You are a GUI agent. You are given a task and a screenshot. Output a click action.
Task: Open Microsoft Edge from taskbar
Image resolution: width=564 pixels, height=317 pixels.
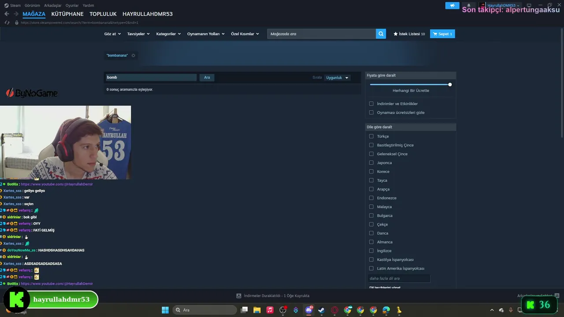pyautogui.click(x=386, y=310)
